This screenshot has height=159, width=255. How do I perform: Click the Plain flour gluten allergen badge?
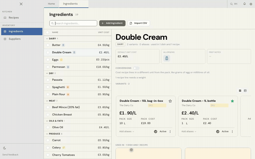tap(68, 94)
